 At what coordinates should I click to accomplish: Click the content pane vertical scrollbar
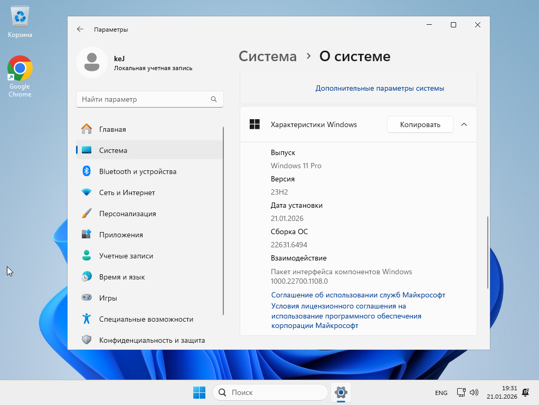488,252
